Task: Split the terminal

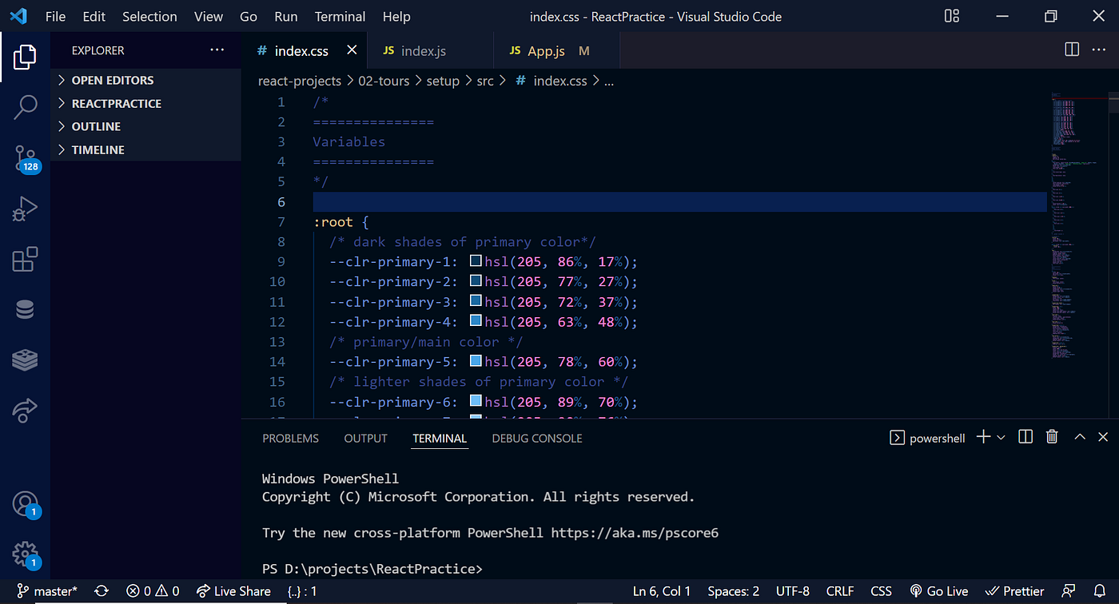Action: pyautogui.click(x=1025, y=437)
